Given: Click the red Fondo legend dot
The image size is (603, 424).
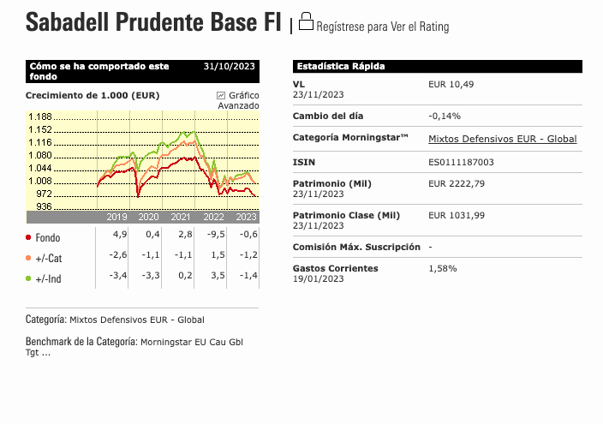Looking at the screenshot, I should [x=28, y=237].
